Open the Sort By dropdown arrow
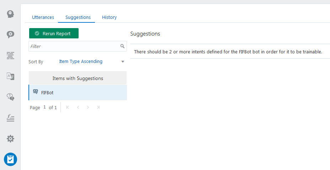 point(123,62)
